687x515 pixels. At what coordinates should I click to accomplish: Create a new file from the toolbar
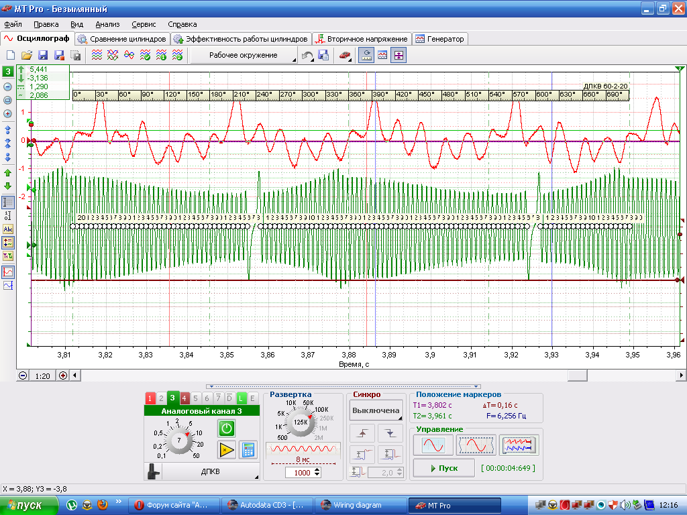11,55
